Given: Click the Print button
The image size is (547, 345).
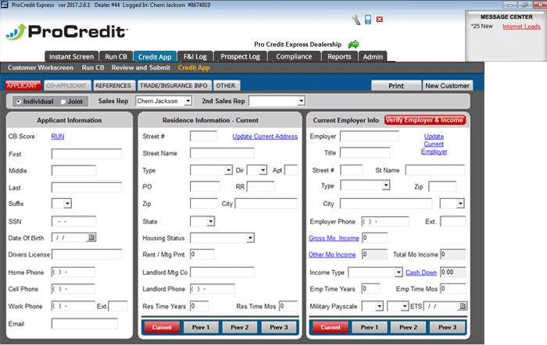Looking at the screenshot, I should (396, 86).
